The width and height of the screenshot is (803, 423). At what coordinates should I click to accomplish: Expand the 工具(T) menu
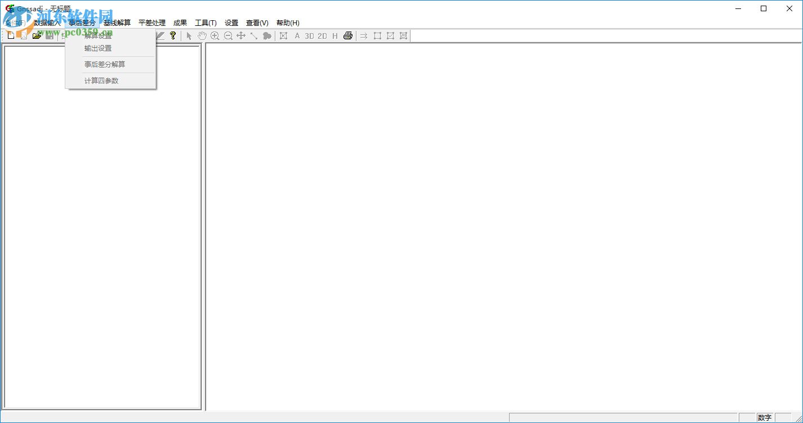tap(206, 23)
